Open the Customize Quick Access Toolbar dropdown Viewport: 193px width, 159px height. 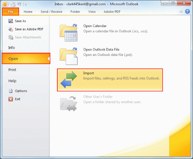click(26, 5)
